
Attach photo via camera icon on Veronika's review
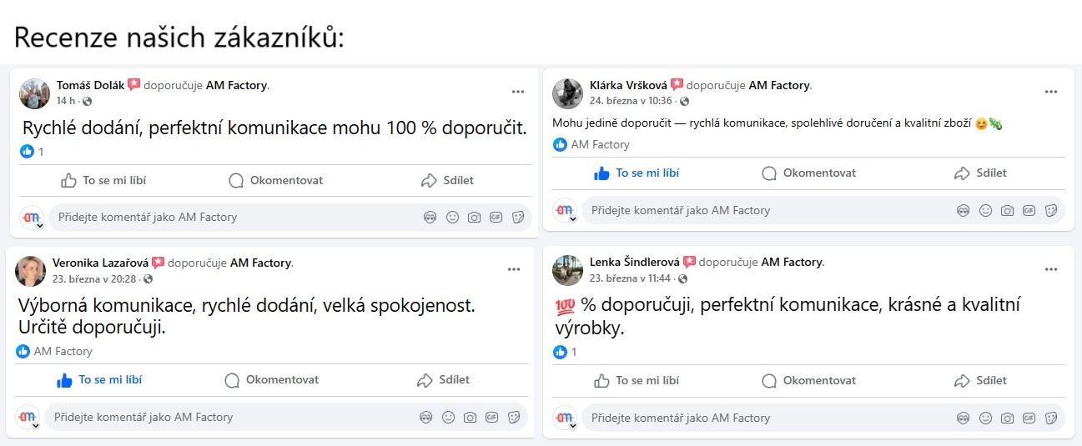[471, 417]
